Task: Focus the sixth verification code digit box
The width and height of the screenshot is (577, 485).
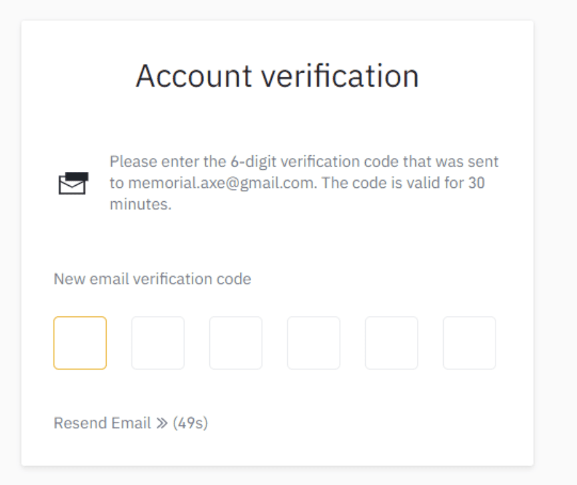Action: tap(470, 342)
